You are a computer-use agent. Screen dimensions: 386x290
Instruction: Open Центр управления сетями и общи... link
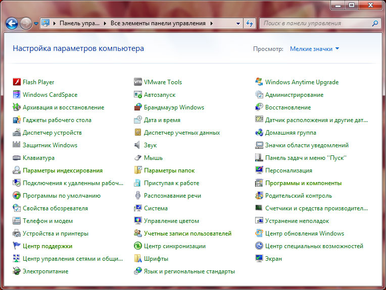tap(73, 259)
